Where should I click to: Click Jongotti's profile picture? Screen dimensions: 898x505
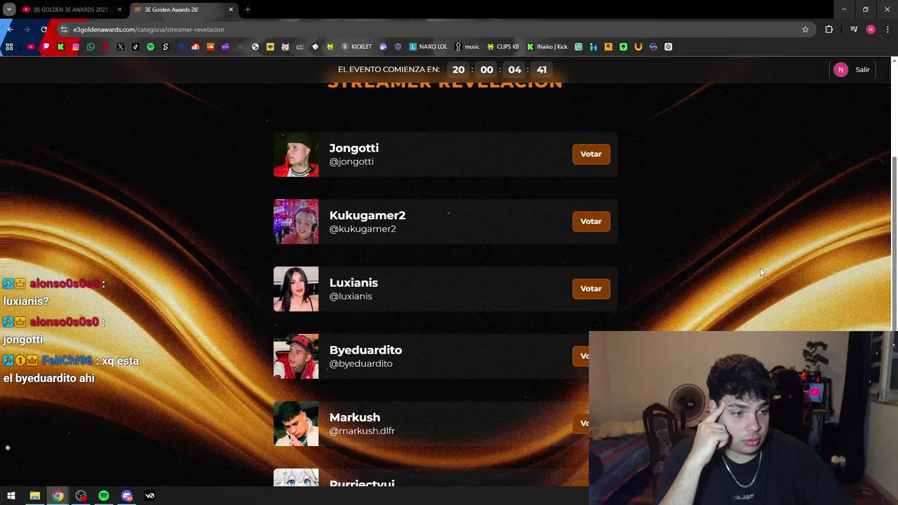point(296,154)
